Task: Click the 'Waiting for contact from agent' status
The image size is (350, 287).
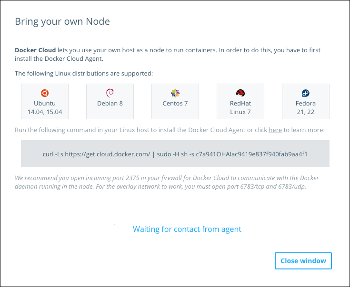Action: click(x=187, y=229)
